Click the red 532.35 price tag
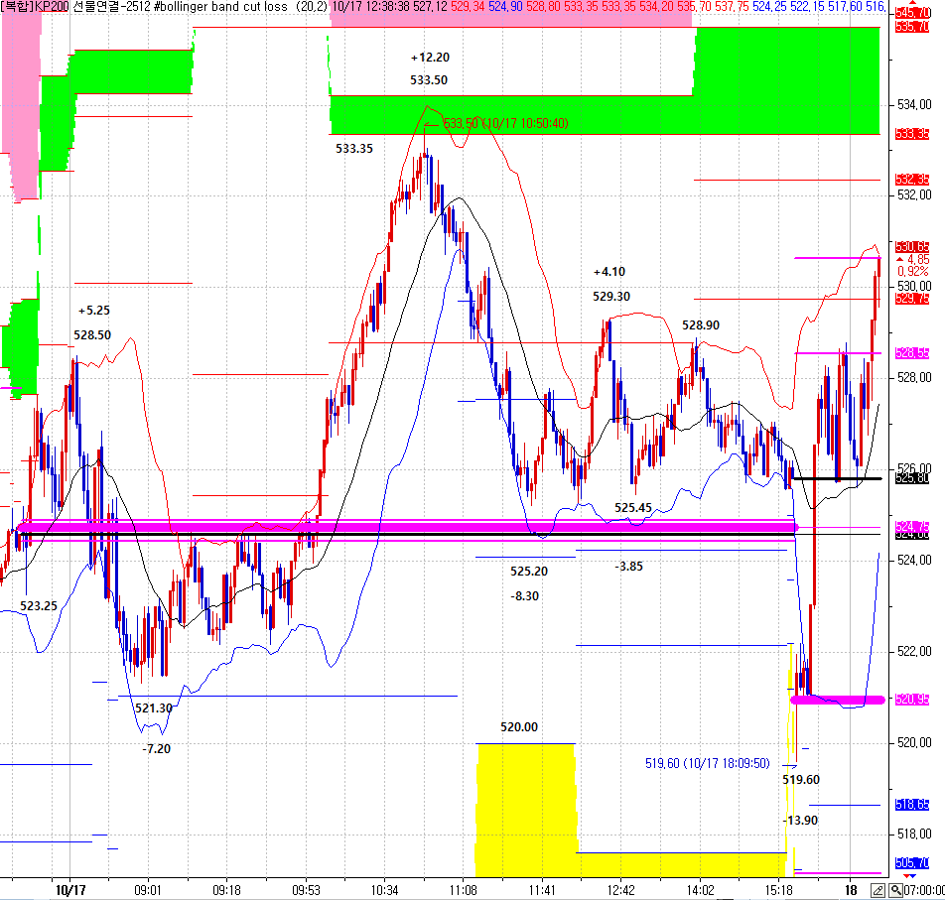The width and height of the screenshot is (945, 900). point(911,180)
